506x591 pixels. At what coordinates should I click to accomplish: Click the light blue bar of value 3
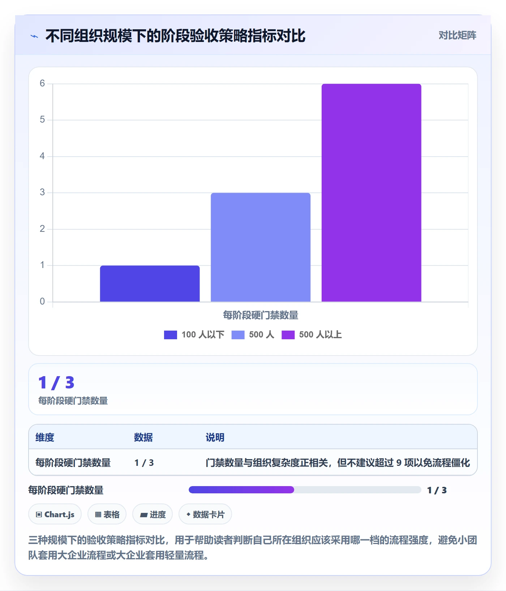click(x=261, y=247)
